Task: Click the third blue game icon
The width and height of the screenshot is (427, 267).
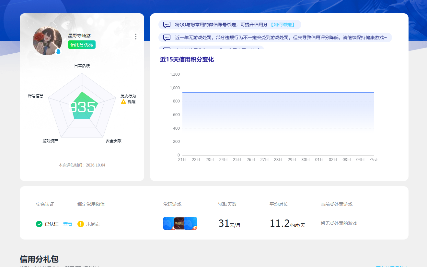Action: pos(191,223)
